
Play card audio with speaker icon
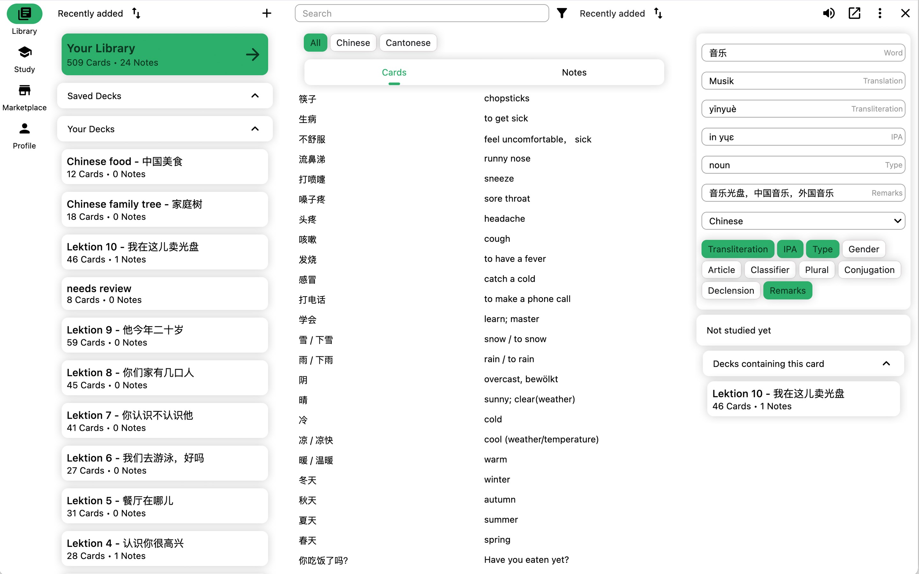(x=829, y=13)
